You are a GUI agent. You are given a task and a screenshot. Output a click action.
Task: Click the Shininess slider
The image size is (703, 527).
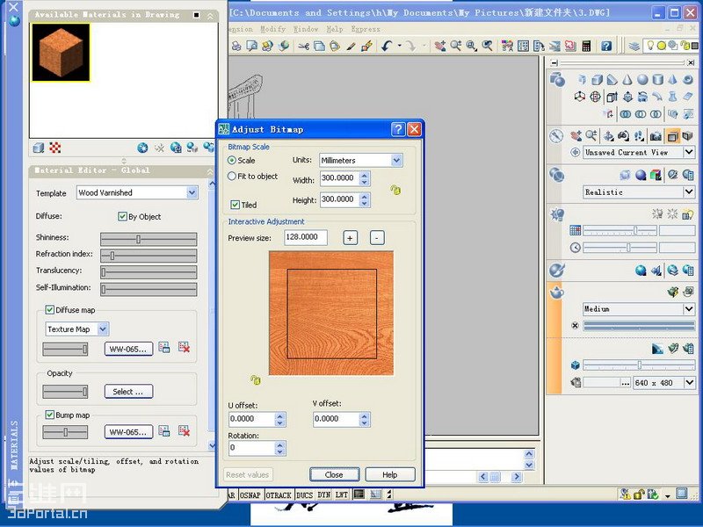pos(149,239)
